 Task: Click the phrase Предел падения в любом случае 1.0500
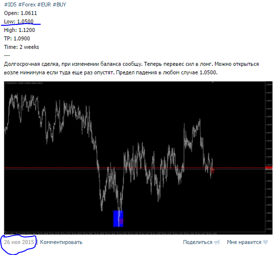tap(166, 72)
